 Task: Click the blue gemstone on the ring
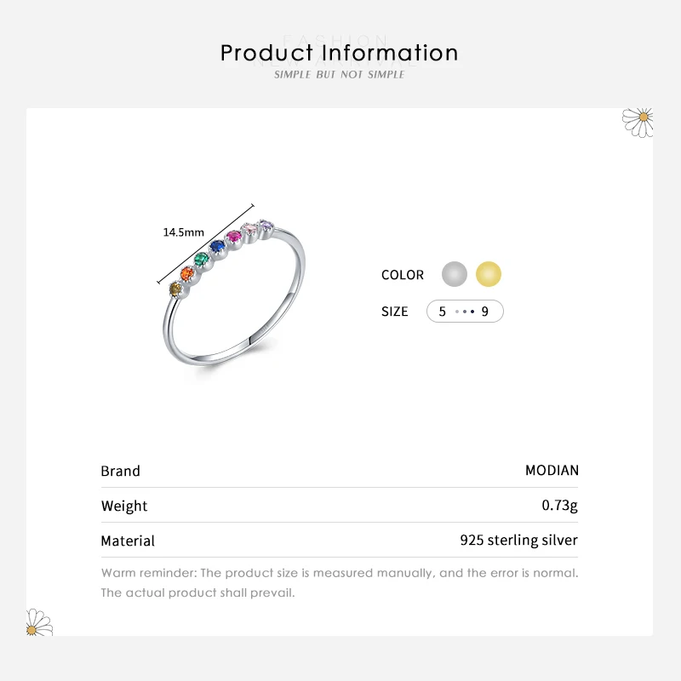coord(217,246)
